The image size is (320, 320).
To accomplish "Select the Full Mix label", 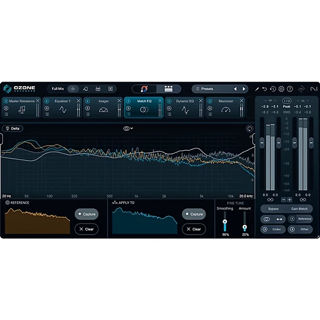I will point(58,89).
